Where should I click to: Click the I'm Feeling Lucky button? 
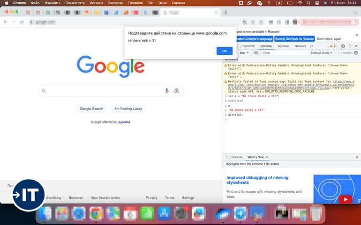128,109
